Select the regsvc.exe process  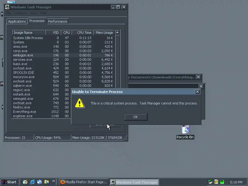(x=42, y=90)
